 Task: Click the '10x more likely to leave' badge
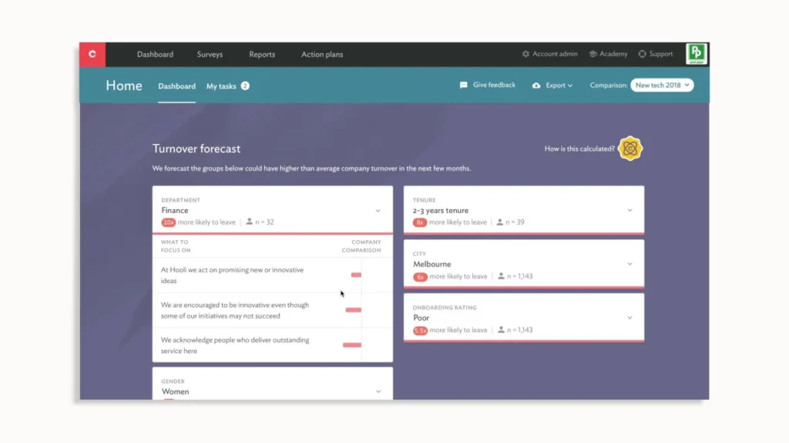170,222
